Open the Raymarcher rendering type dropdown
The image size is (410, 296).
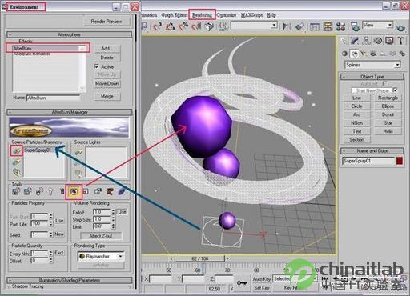click(101, 256)
